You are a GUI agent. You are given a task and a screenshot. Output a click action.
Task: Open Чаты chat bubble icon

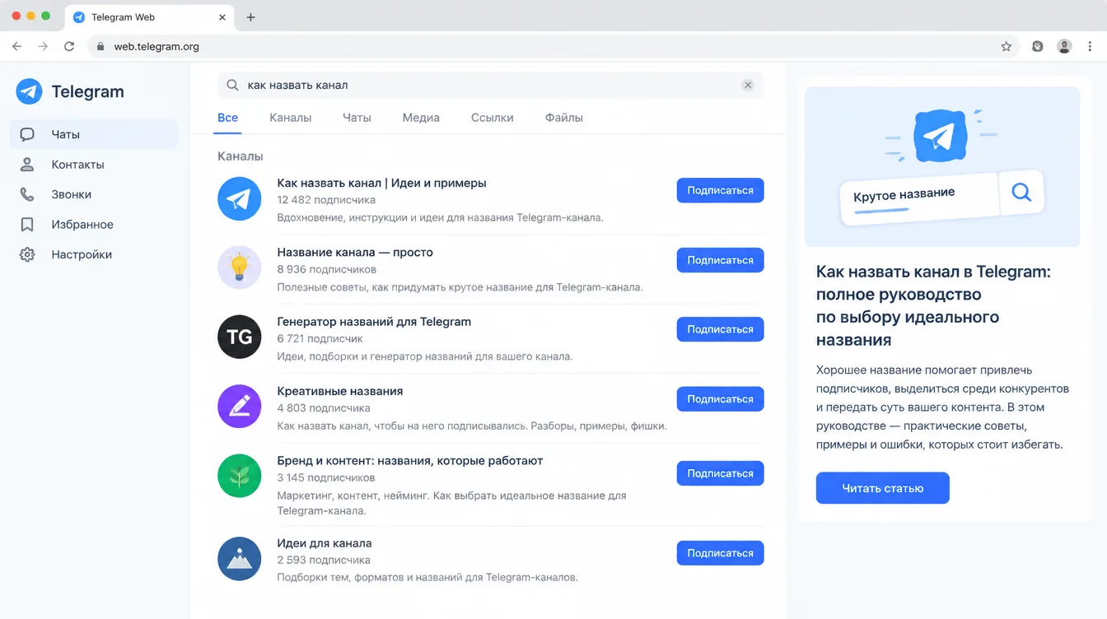point(27,134)
